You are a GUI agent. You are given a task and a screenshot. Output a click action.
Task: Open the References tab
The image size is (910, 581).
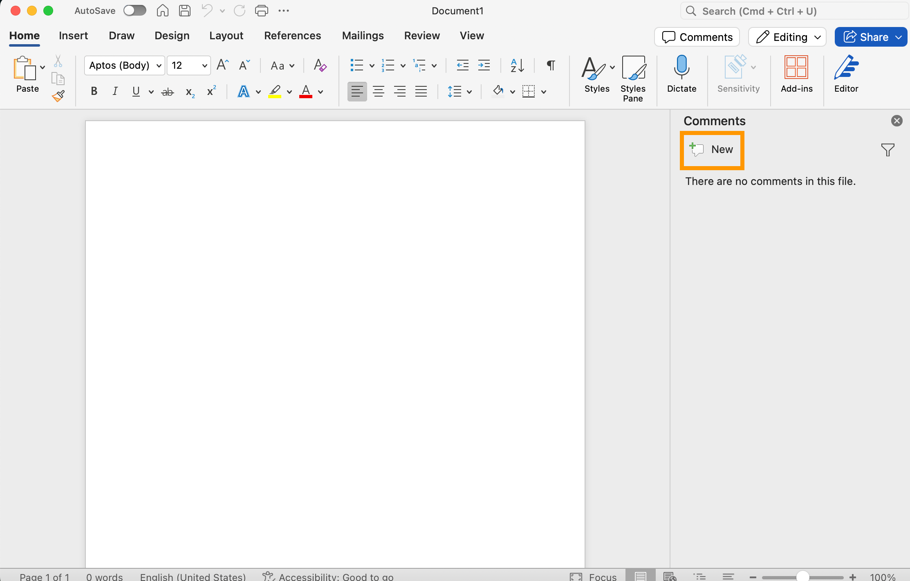point(292,36)
